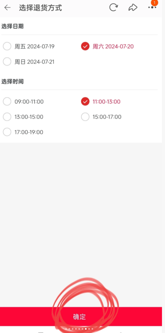Click the 周五 2024-07-19 date label

tap(34, 47)
